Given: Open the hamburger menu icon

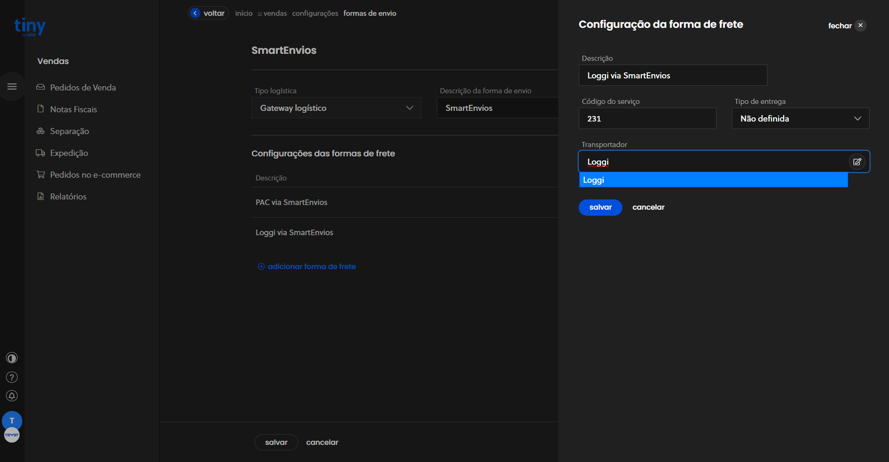Looking at the screenshot, I should [12, 87].
